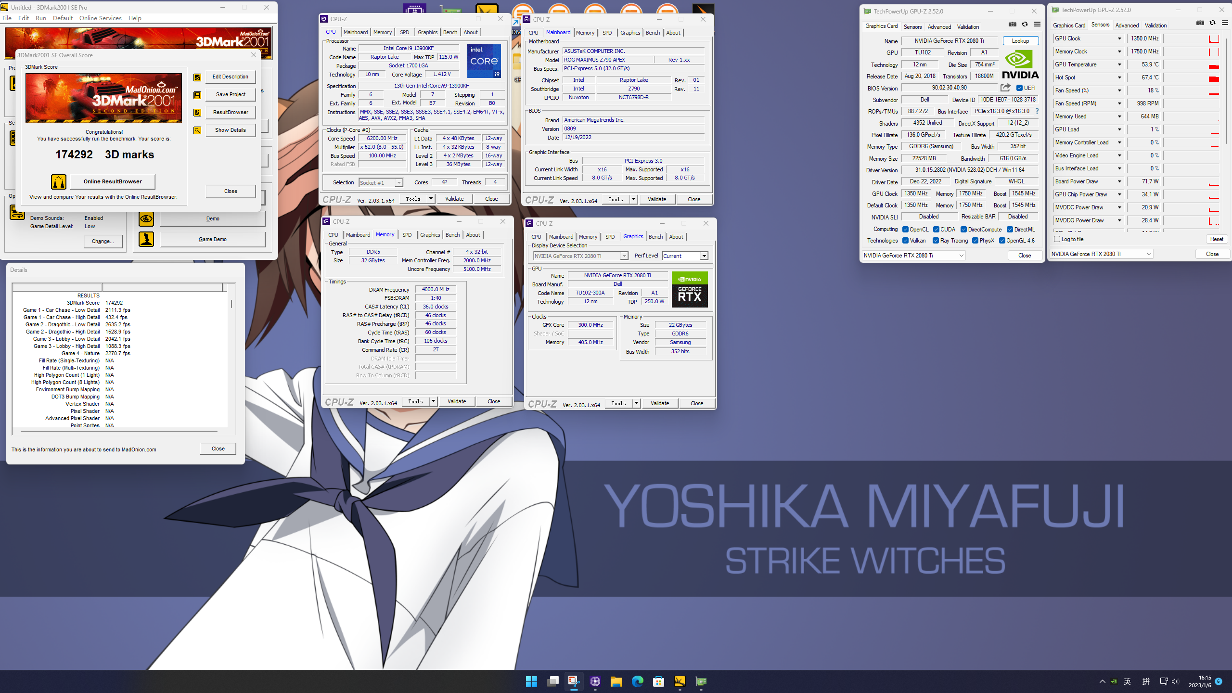Click the Reset button in GPU-Z Sensors
The width and height of the screenshot is (1232, 693).
1217,239
